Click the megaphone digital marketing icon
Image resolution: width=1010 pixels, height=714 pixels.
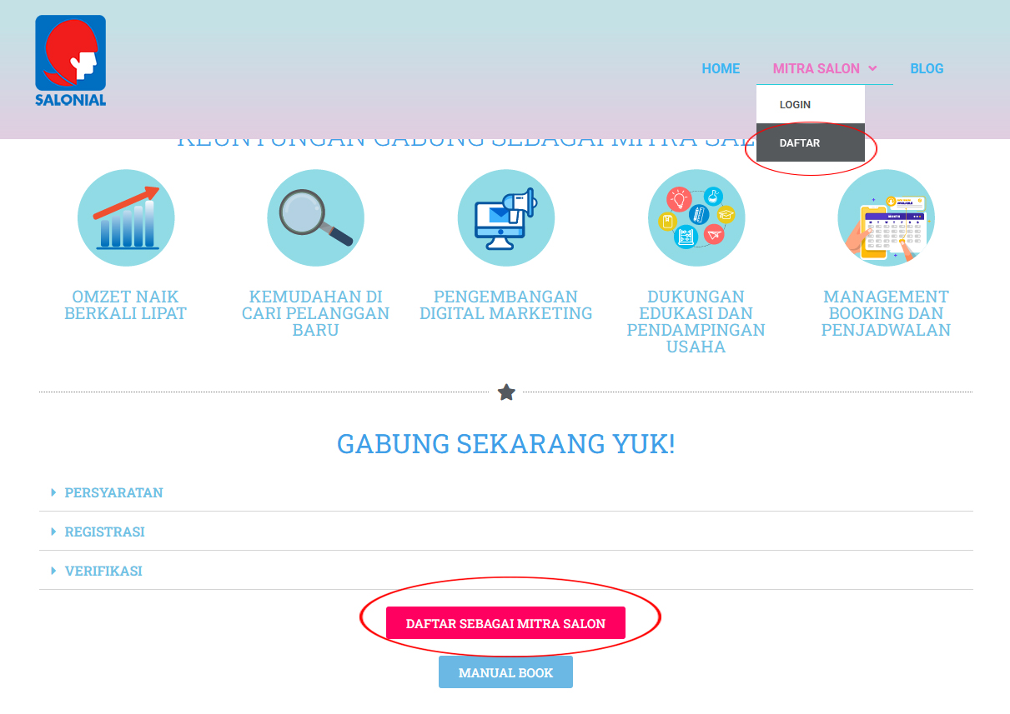point(506,218)
